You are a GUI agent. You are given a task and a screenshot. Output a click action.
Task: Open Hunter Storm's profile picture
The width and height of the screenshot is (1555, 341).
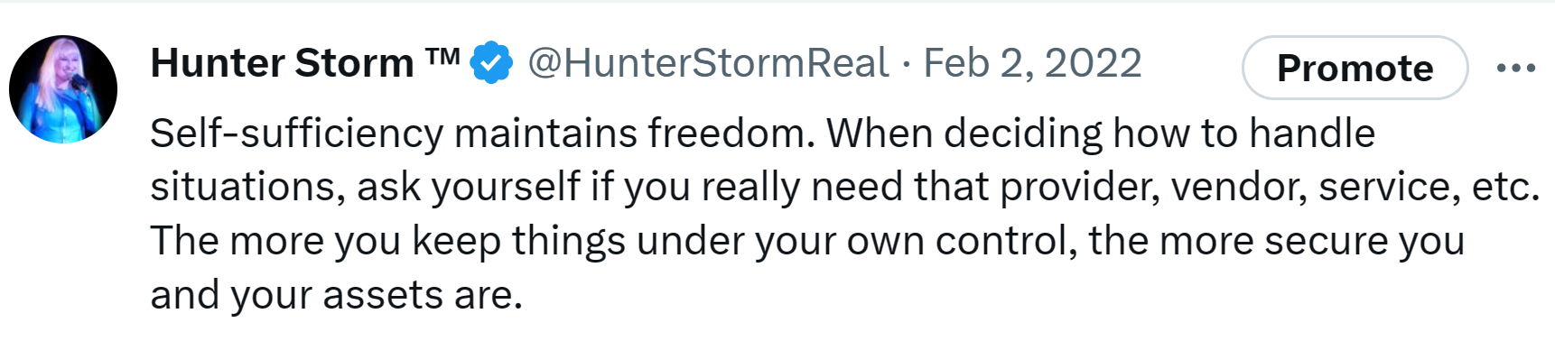(x=63, y=89)
